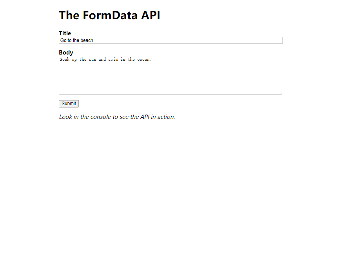Click the "The FormData API" heading
339x257 pixels.
click(x=109, y=15)
